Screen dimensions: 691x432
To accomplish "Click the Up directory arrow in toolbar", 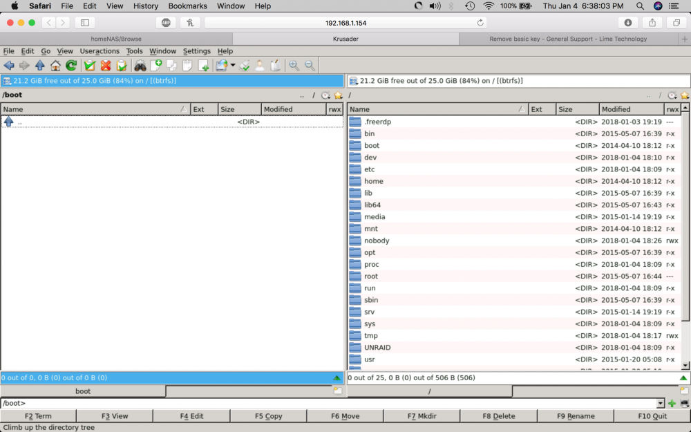I will click(39, 66).
